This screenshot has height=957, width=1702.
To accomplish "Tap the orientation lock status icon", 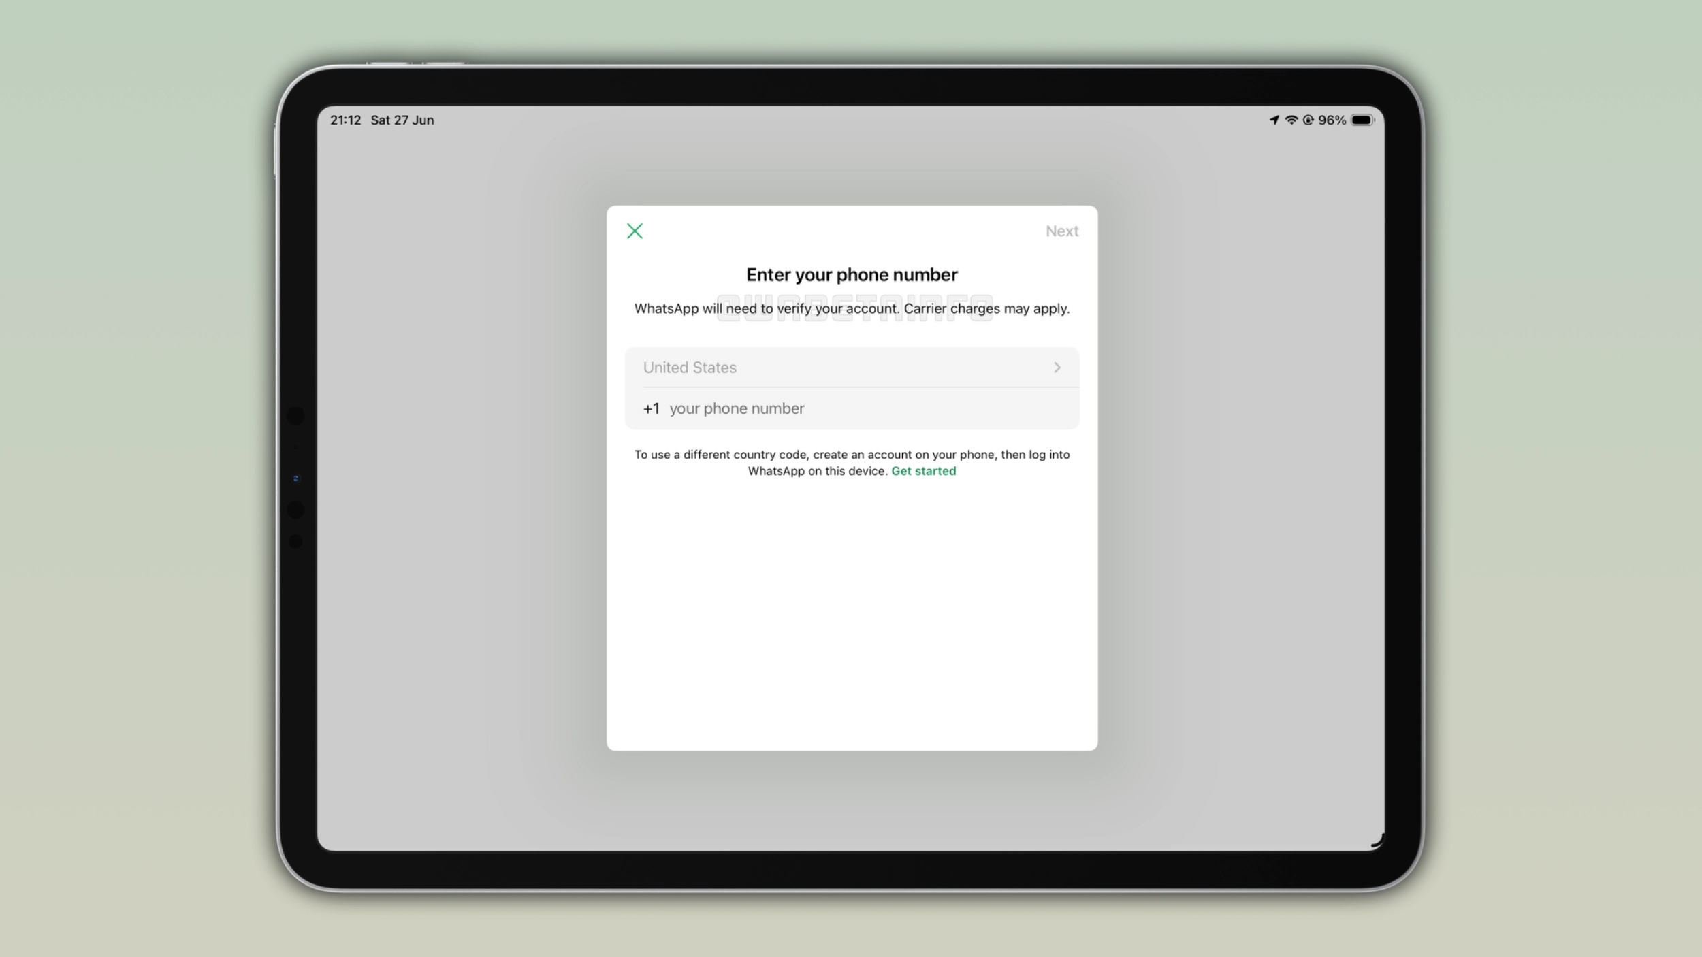I will pyautogui.click(x=1308, y=120).
